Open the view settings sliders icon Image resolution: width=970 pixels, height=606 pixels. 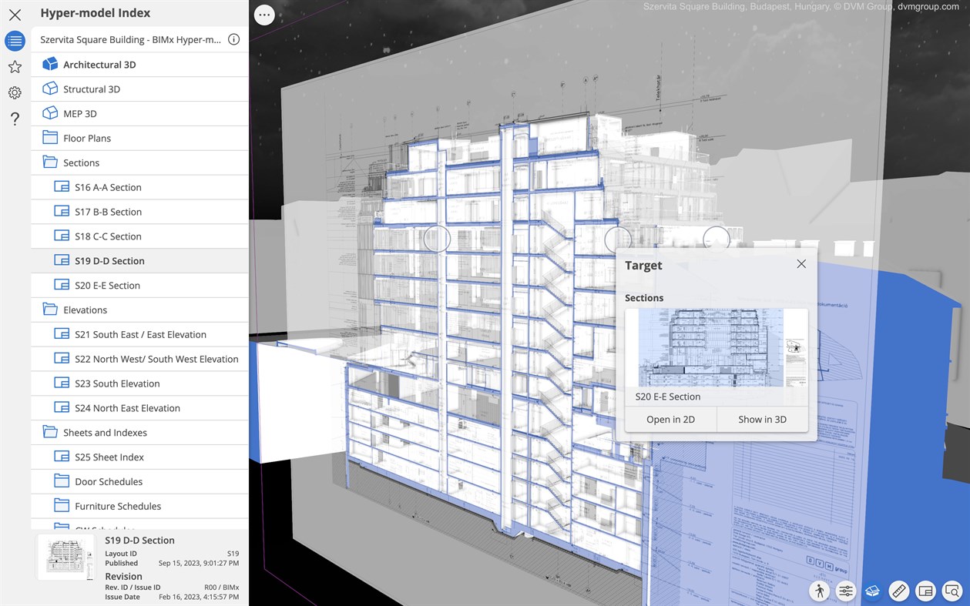pos(845,591)
